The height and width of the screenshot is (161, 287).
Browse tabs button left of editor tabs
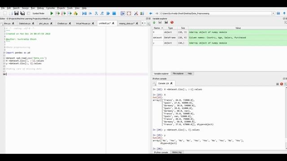2,24
